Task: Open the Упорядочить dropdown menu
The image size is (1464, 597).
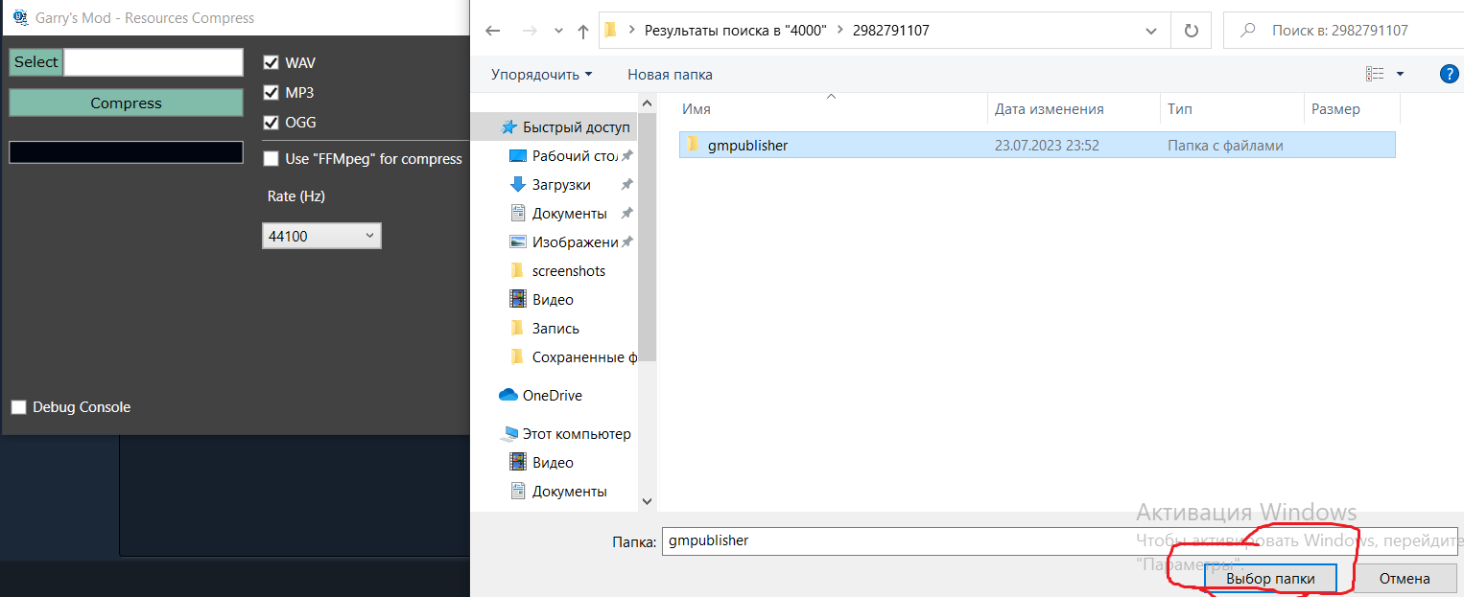Action: (541, 74)
